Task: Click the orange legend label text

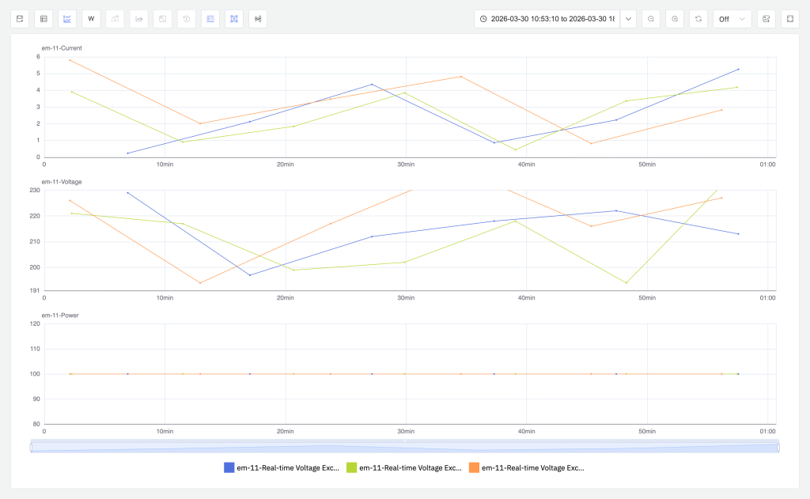Action: coord(532,467)
